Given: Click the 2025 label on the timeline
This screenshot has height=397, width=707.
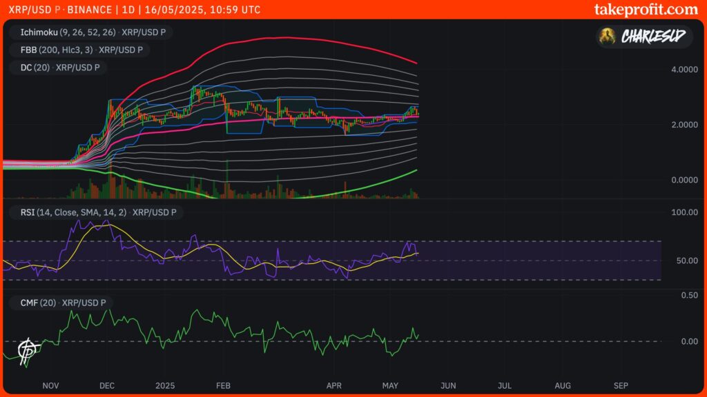Looking at the screenshot, I should point(165,386).
